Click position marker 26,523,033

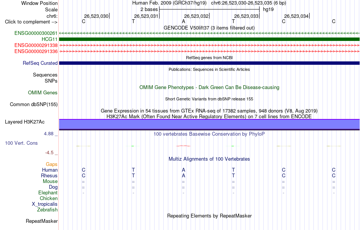click(246, 16)
